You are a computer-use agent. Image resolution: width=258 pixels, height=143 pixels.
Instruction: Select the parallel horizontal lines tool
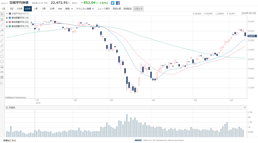pos(2,67)
